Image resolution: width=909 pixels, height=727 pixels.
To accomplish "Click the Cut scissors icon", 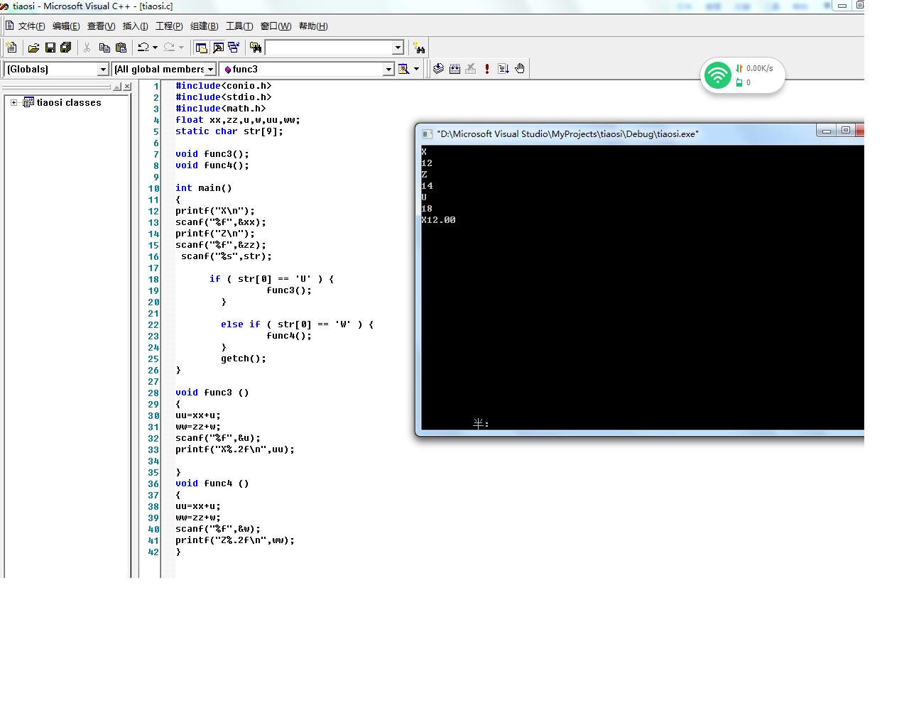I will point(87,48).
